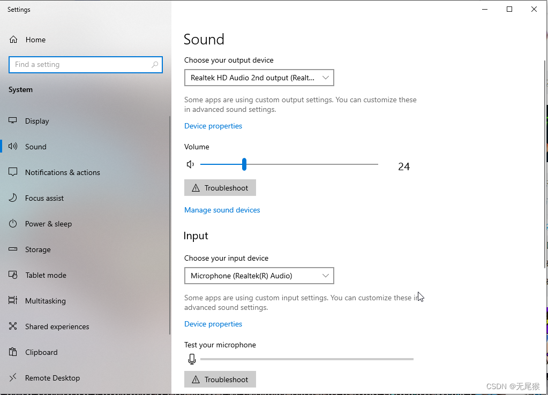Go to Focus assist settings
The height and width of the screenshot is (395, 548).
[x=45, y=197]
